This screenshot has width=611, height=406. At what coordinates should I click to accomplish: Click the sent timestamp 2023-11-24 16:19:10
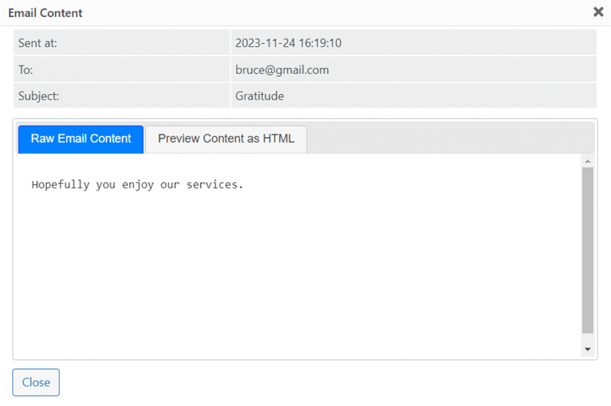pyautogui.click(x=288, y=43)
